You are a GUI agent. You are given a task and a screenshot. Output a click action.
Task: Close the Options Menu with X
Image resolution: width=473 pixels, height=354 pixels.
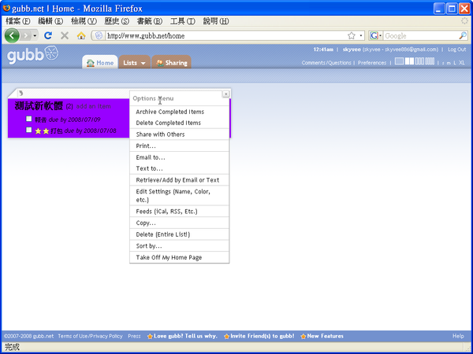click(225, 94)
